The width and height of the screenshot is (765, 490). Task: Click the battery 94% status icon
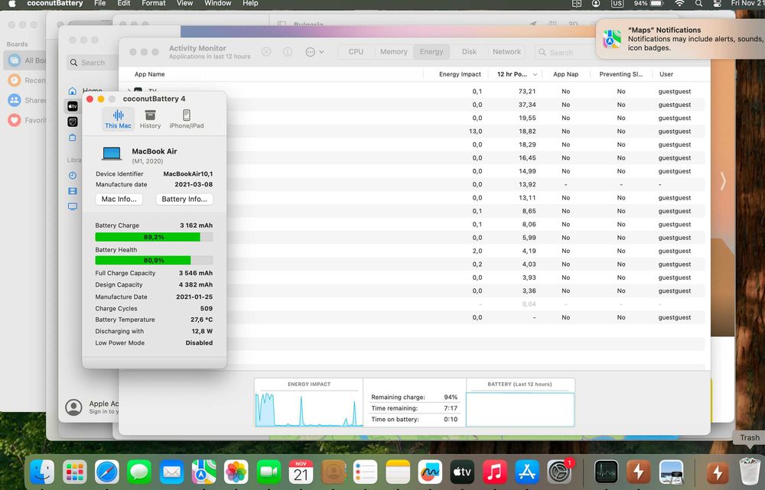[649, 3]
